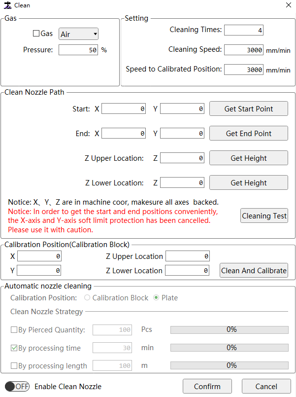Viewport: 296px width, 397px height.
Task: Open the Air gas type dropdown
Action: 78,34
